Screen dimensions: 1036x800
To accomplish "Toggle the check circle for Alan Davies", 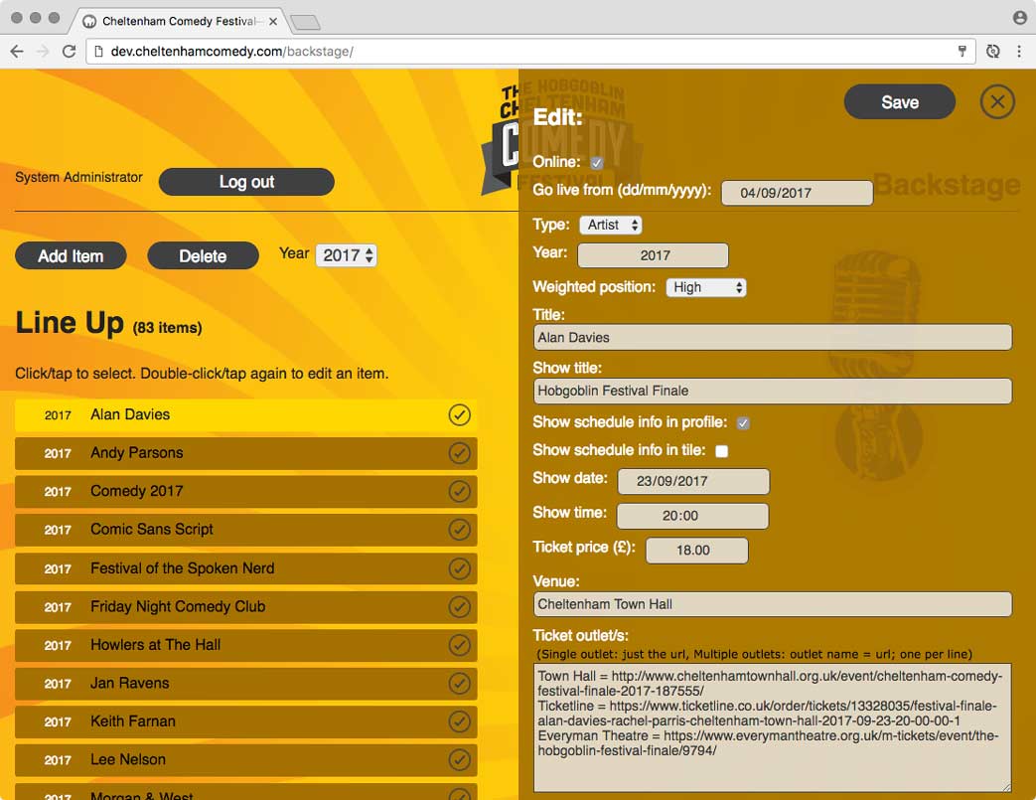I will pyautogui.click(x=459, y=414).
